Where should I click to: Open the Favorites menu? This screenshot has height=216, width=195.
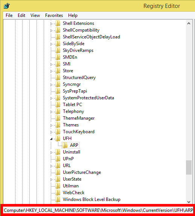(x=54, y=15)
